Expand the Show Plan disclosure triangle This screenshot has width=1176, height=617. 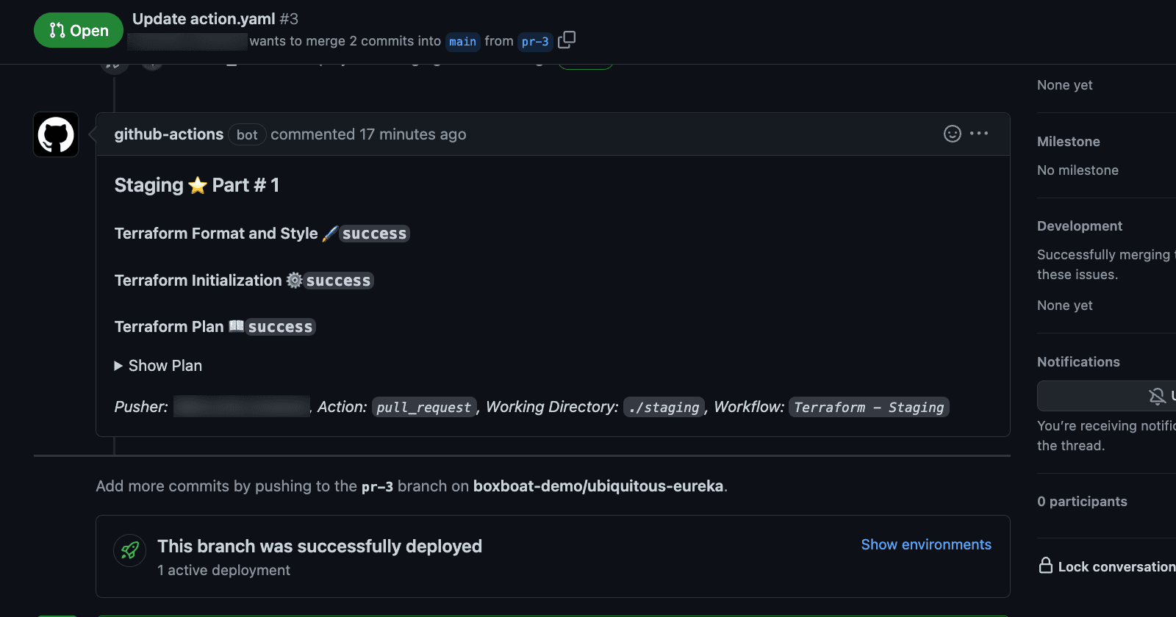[x=119, y=366]
